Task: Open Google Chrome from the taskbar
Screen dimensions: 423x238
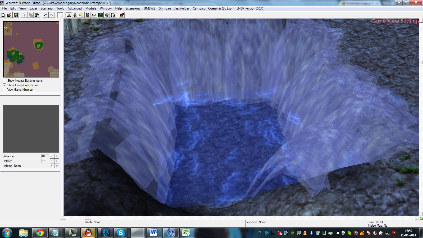Action: 40,233
